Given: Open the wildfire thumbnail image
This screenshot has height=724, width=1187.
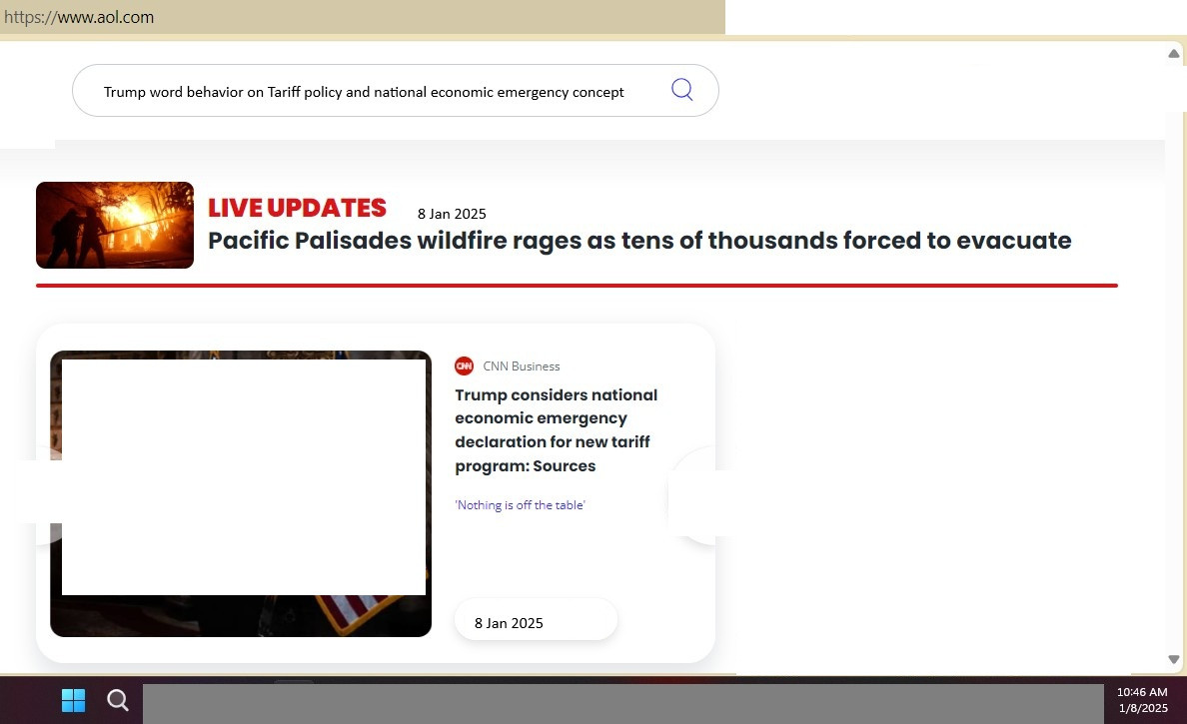Looking at the screenshot, I should coord(115,225).
